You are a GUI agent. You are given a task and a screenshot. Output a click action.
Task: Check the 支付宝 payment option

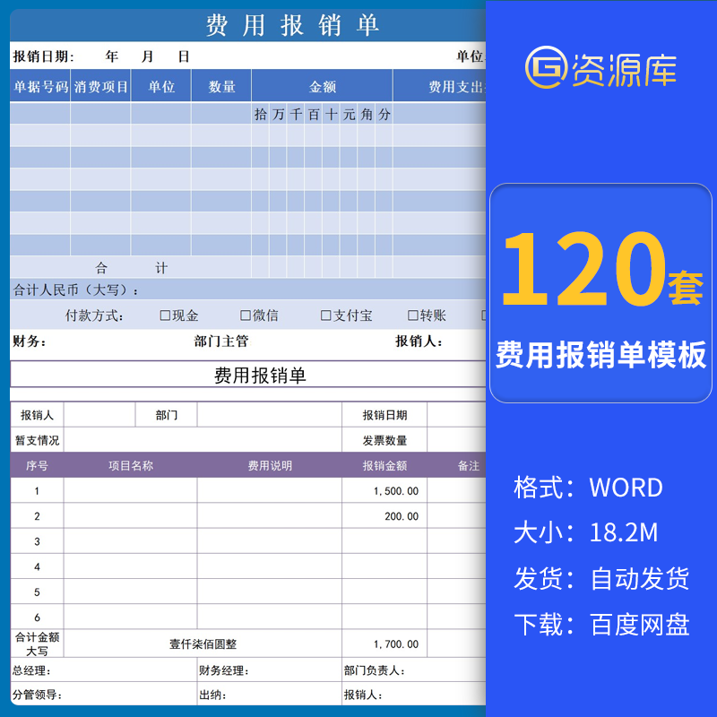point(324,315)
